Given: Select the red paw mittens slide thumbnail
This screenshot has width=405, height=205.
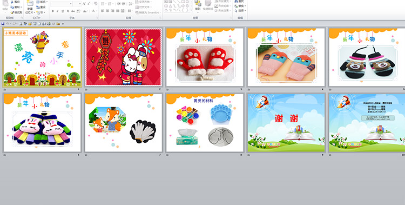Looking at the screenshot, I should pos(205,57).
